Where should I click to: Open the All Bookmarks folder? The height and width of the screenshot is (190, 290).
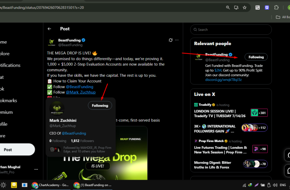coord(283,17)
